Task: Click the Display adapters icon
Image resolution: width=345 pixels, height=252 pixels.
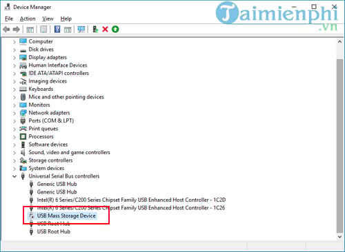Action: point(23,57)
